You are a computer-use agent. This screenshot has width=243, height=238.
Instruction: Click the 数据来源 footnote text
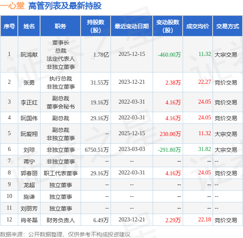[x=65, y=234]
